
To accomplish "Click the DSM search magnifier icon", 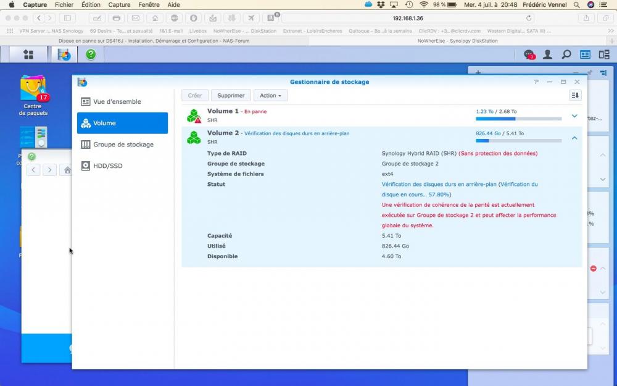I will tap(566, 54).
